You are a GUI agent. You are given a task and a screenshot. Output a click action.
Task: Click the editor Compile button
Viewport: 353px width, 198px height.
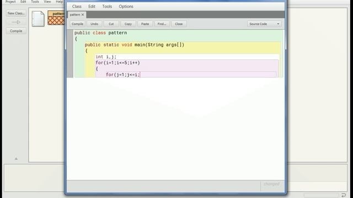tap(77, 24)
